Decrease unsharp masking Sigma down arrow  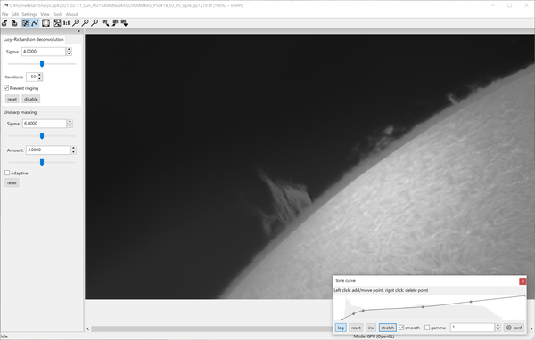pos(70,125)
